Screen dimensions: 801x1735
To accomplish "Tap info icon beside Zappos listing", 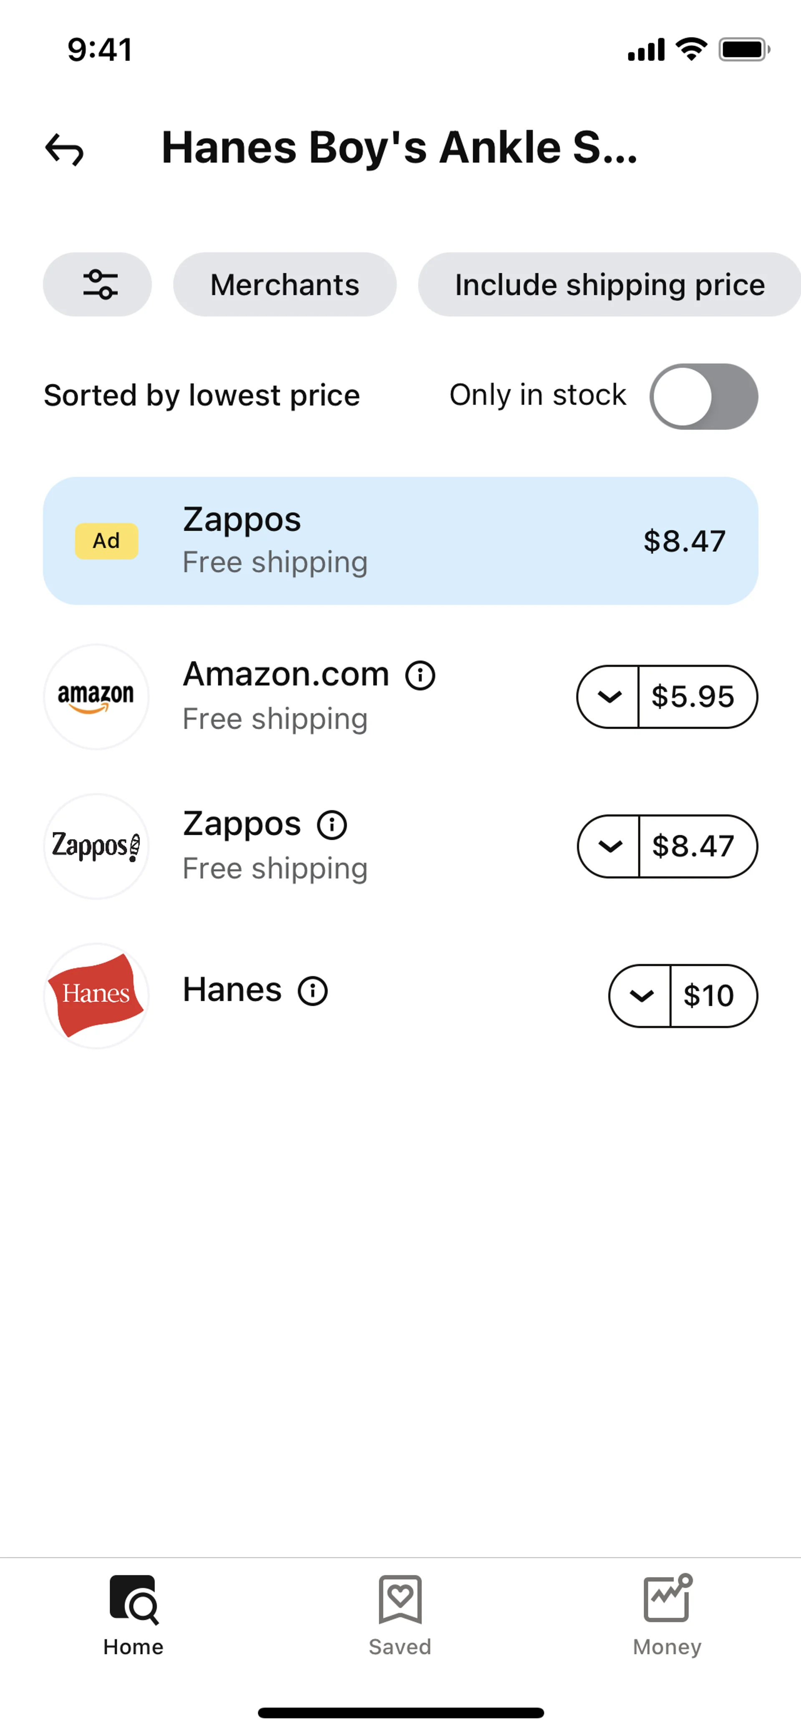I will [x=332, y=825].
